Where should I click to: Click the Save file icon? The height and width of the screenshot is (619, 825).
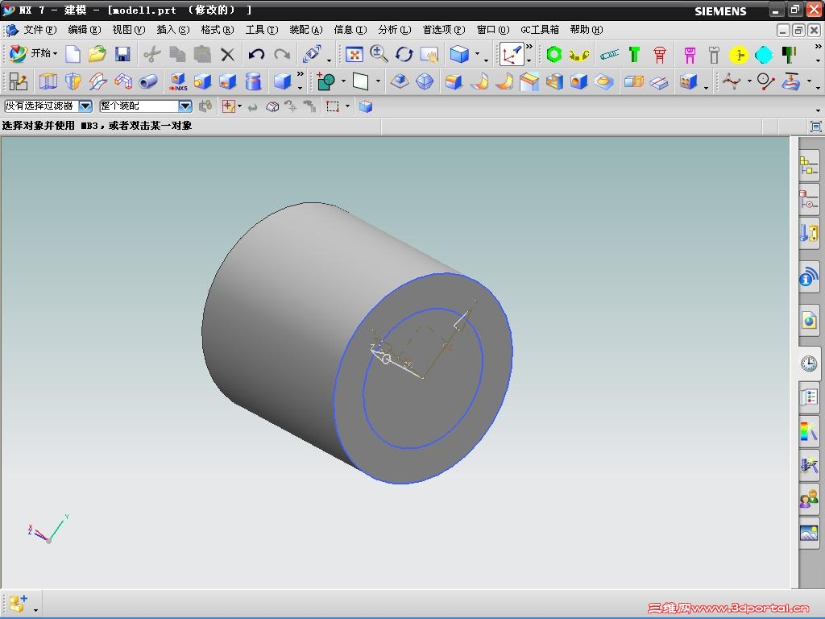tap(122, 55)
